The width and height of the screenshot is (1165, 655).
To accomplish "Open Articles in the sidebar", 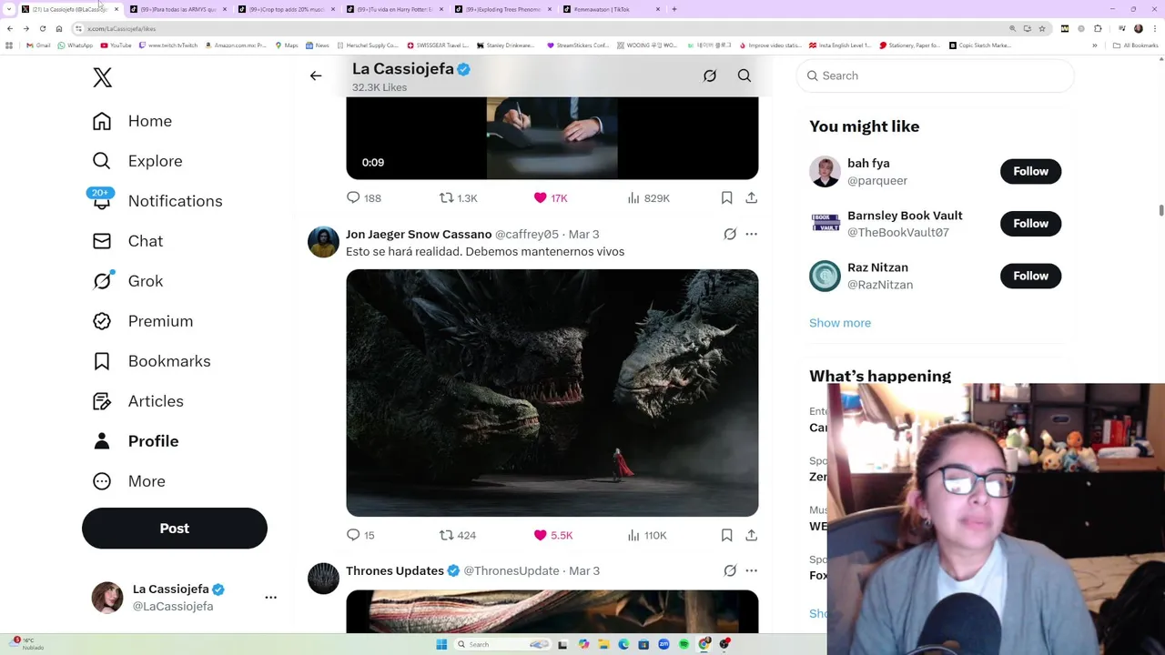I will pos(137,401).
